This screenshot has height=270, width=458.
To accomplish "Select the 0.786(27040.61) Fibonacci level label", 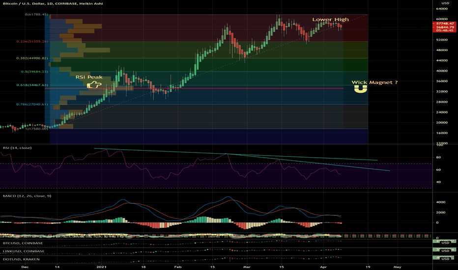I will pyautogui.click(x=32, y=104).
